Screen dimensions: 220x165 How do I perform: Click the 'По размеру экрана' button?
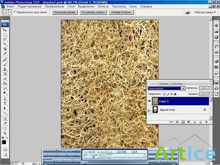[93, 12]
